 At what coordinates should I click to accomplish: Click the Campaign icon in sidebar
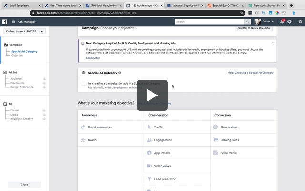tap(6, 45)
